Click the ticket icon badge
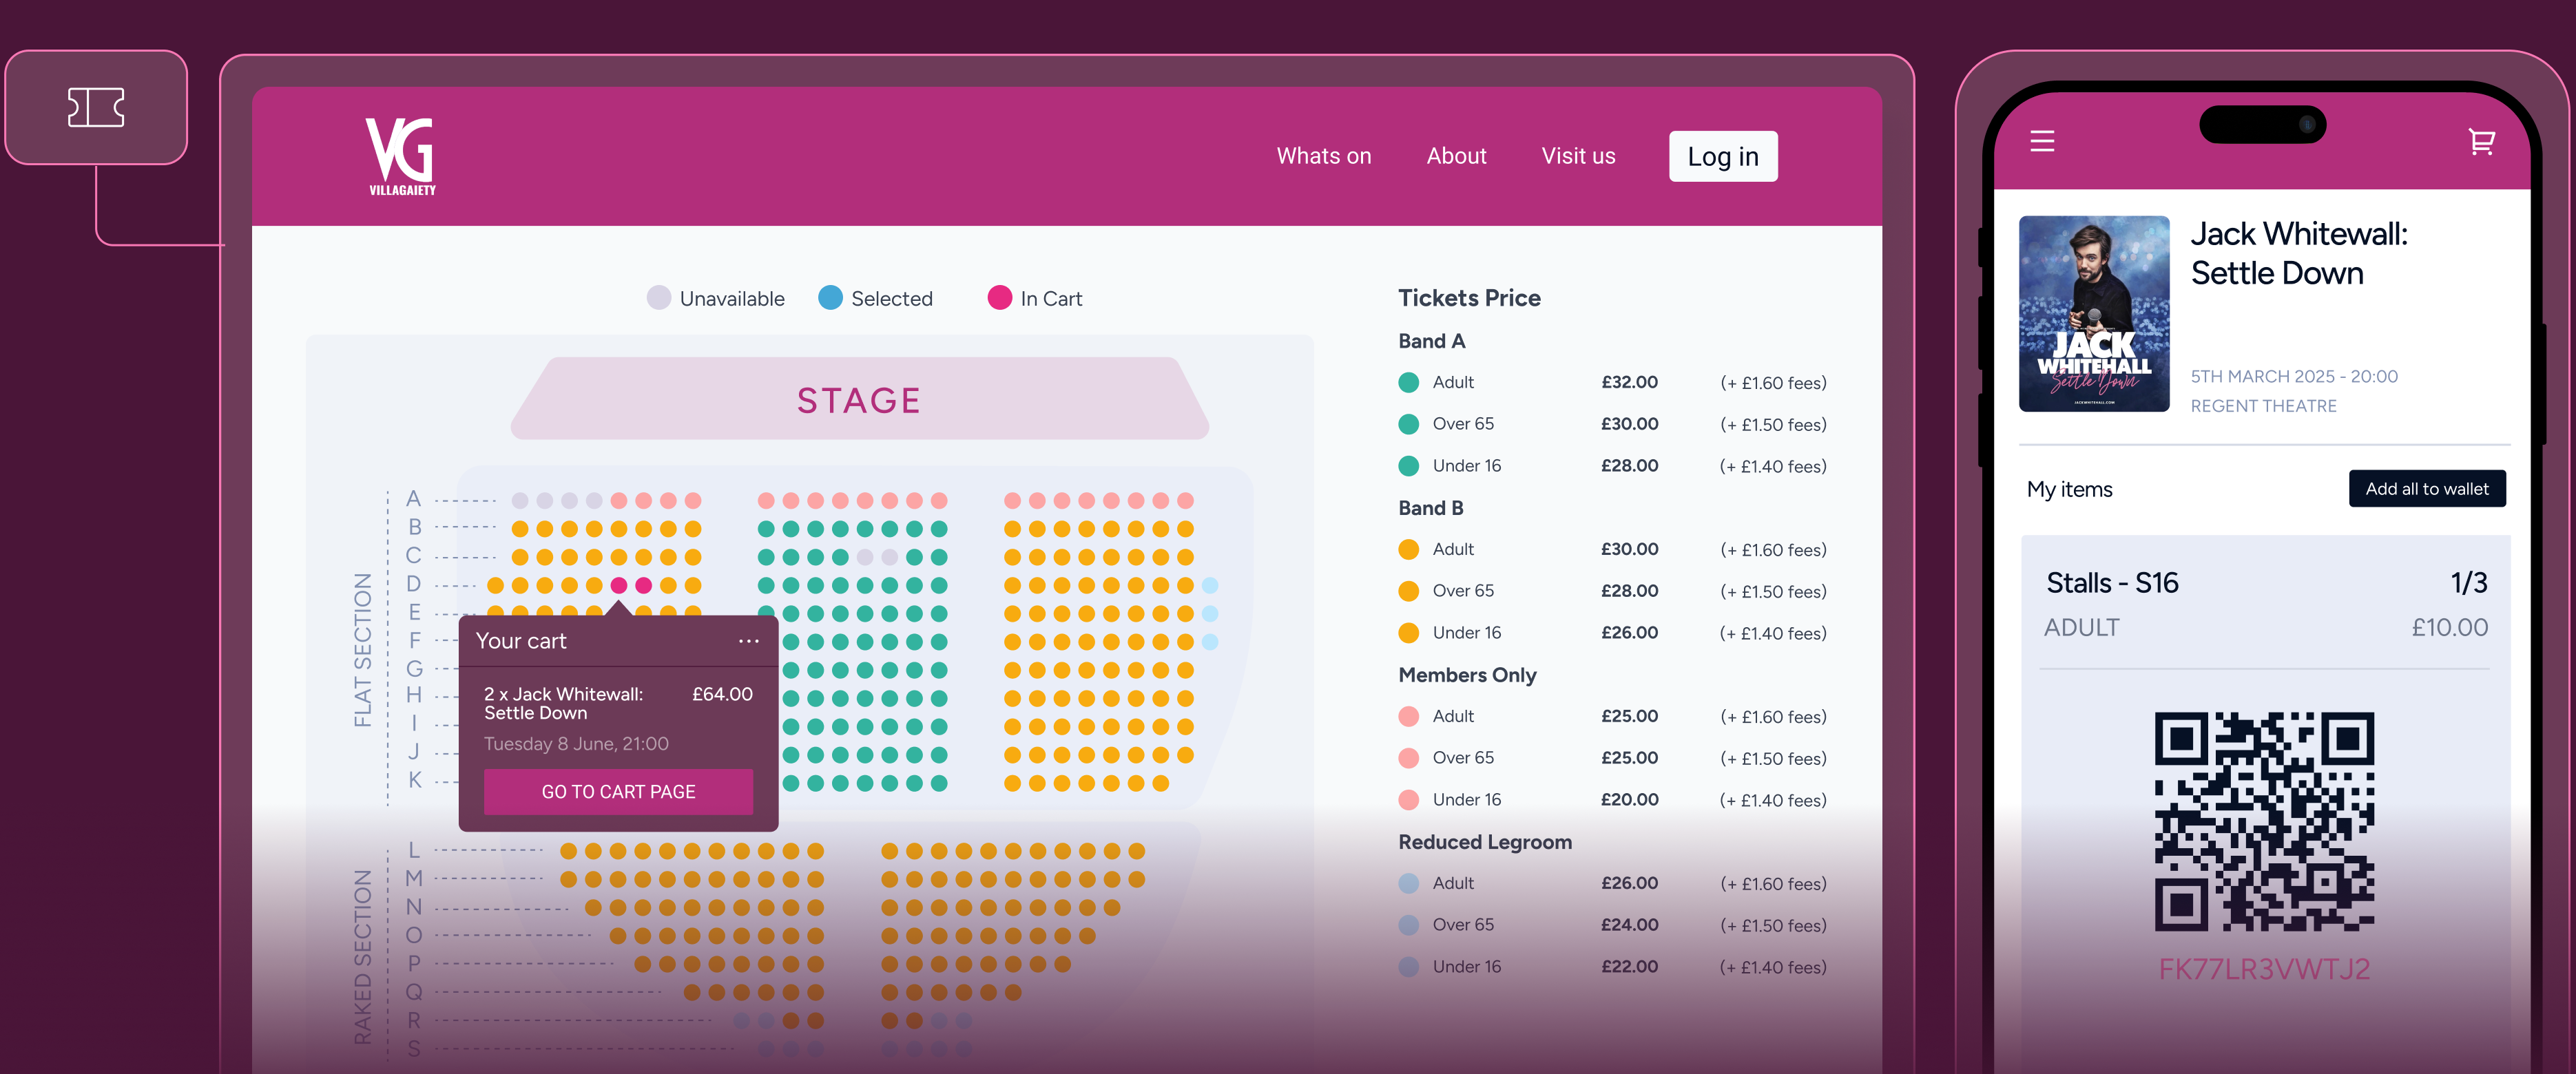2576x1074 pixels. [x=96, y=107]
